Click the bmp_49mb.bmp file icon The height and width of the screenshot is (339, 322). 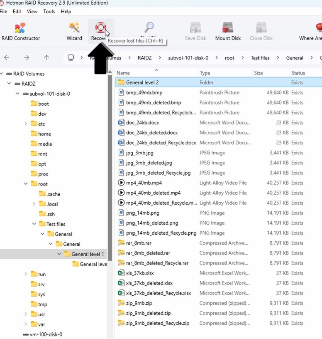[121, 92]
